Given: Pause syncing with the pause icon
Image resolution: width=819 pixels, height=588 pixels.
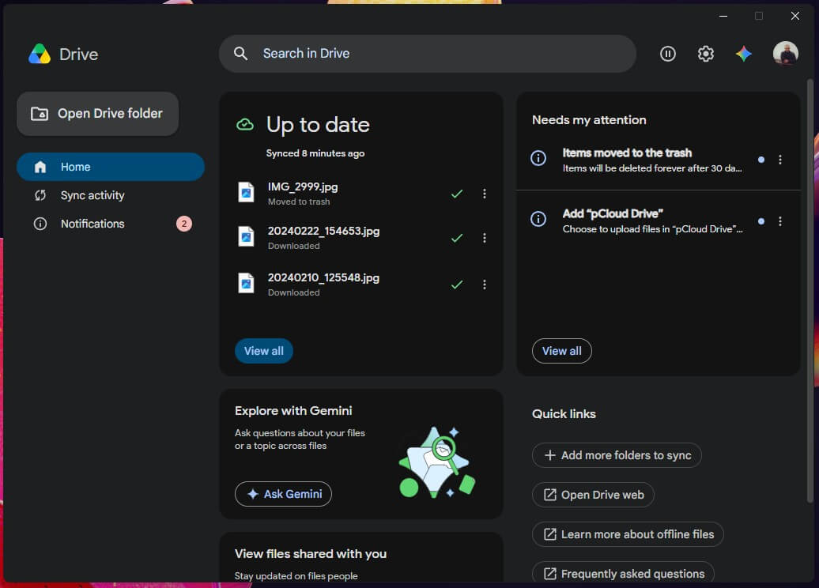Looking at the screenshot, I should click(x=667, y=53).
